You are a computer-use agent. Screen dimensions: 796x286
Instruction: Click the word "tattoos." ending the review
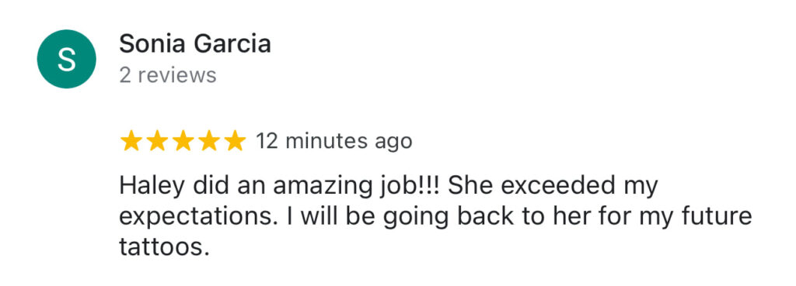(x=165, y=247)
